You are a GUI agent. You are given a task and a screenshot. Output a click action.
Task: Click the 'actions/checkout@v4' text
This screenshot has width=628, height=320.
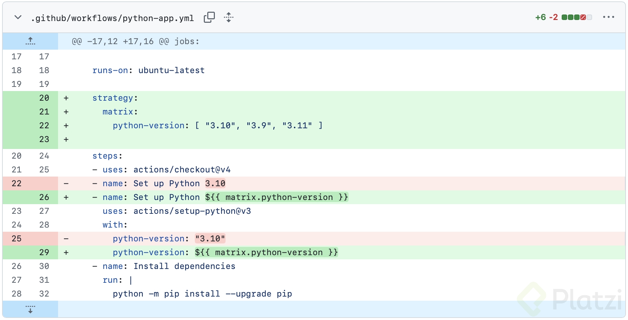(182, 170)
